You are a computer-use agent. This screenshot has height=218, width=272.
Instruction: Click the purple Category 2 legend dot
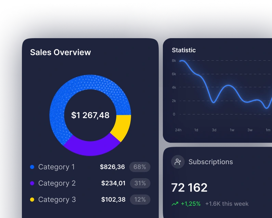point(32,183)
